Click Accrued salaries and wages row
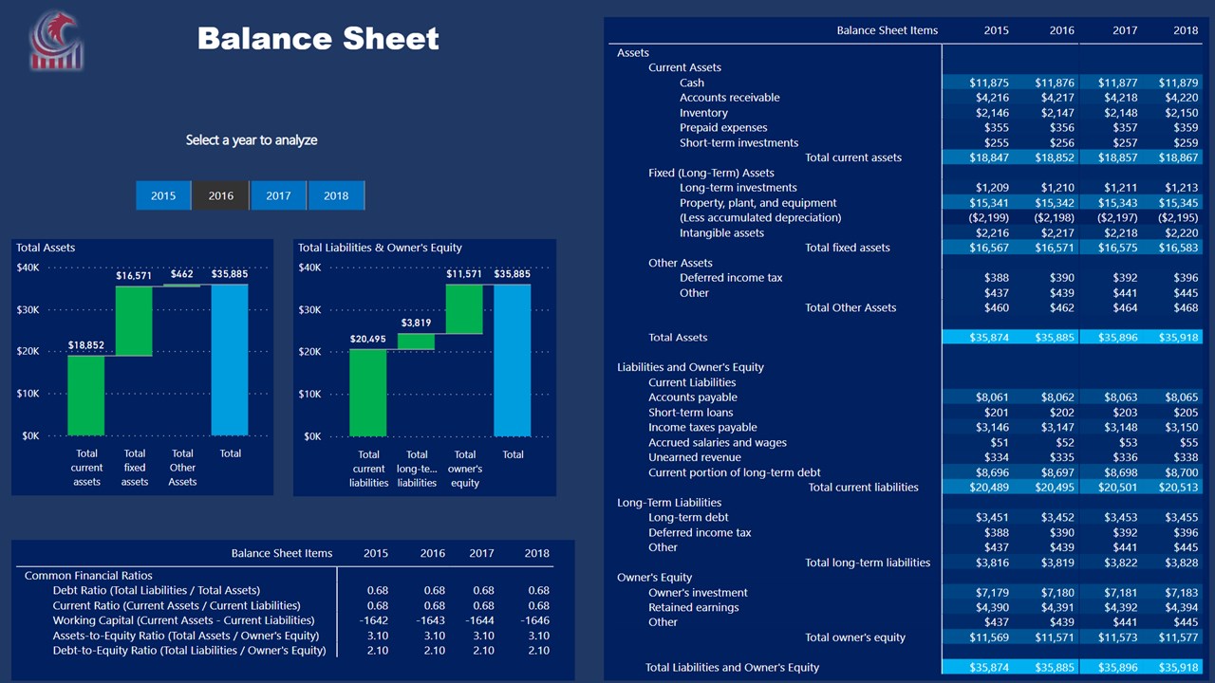Image resolution: width=1215 pixels, height=683 pixels. (718, 443)
